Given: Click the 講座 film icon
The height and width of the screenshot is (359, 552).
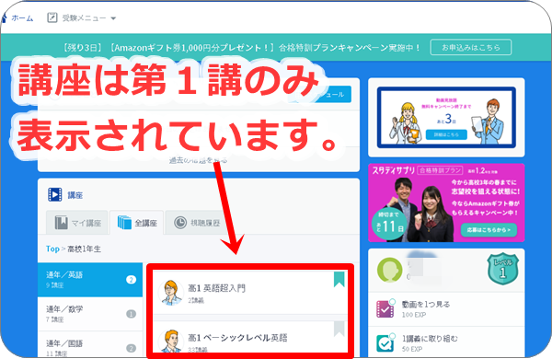Looking at the screenshot, I should point(55,194).
